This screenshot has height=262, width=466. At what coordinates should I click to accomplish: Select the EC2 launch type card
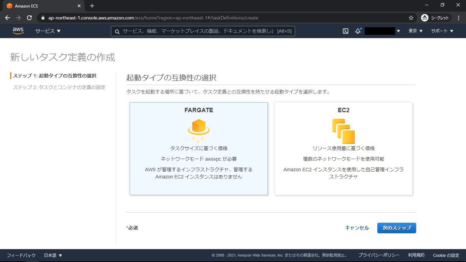click(344, 149)
